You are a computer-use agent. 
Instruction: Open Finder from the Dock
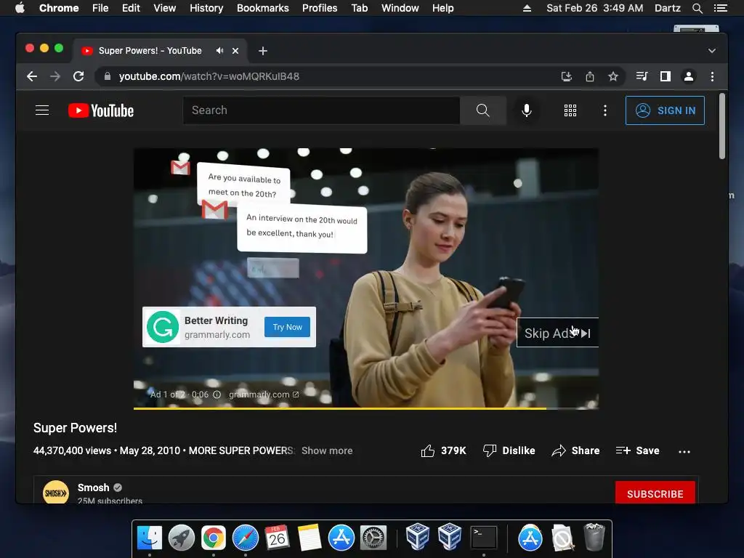[x=150, y=538]
